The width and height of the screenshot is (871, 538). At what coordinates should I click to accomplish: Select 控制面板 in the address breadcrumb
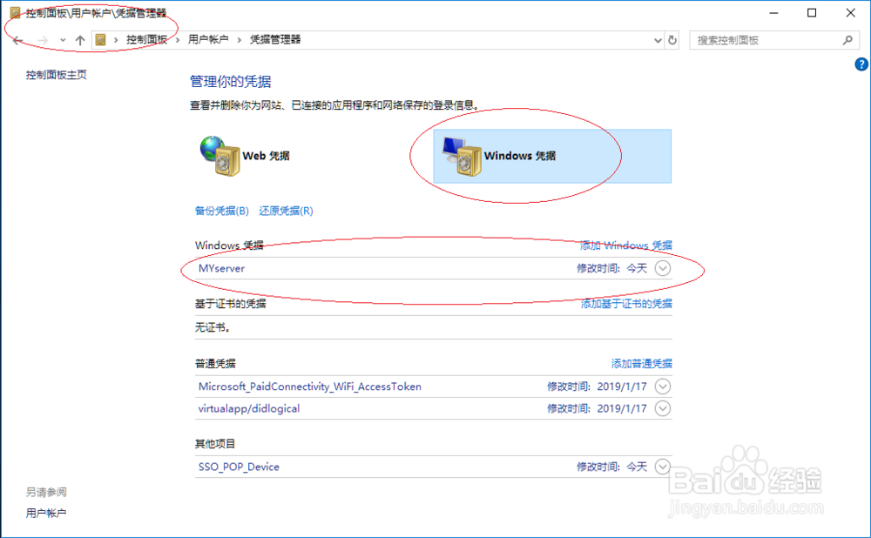[x=146, y=39]
